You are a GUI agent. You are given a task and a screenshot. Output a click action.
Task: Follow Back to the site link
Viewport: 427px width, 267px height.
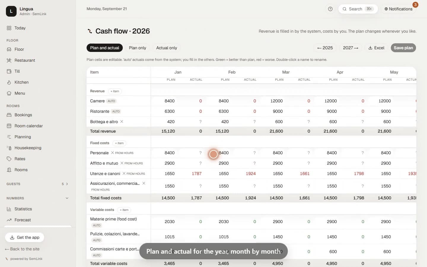22,249
